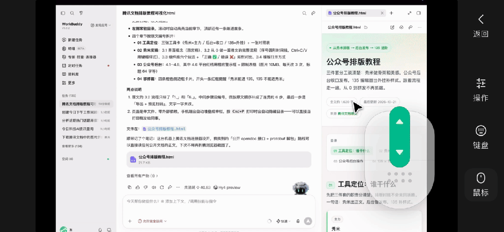Image resolution: width=504 pixels, height=232 pixels.
Task: Click the bell notification icon in input box
Action: [x=298, y=221]
